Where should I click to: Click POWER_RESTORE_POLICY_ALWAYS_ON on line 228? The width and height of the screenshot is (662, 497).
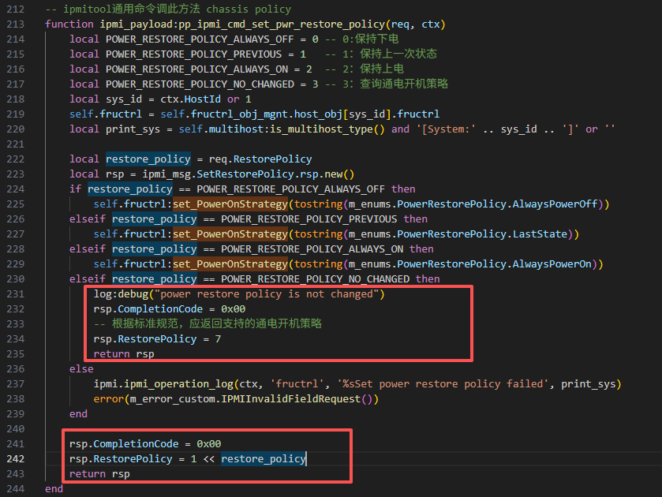[x=312, y=249]
